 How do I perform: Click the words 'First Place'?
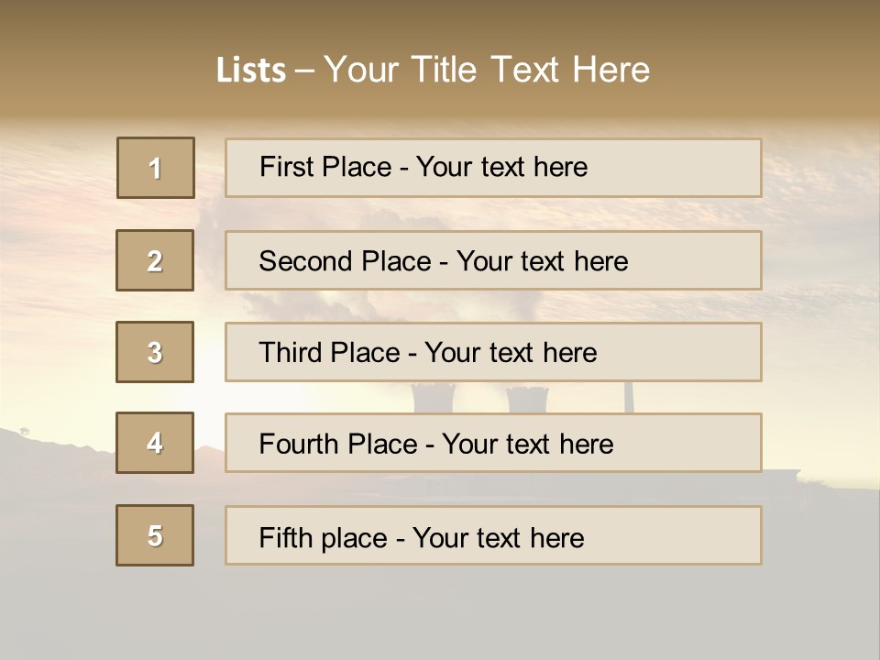[325, 167]
